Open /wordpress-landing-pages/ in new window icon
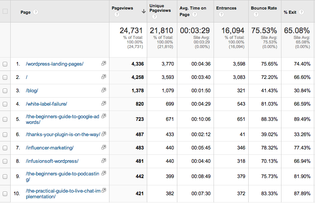 pos(103,64)
